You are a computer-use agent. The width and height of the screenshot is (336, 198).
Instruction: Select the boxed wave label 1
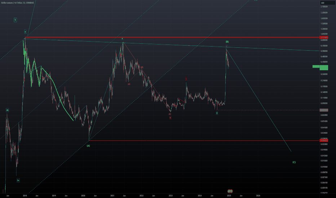click(x=15, y=20)
